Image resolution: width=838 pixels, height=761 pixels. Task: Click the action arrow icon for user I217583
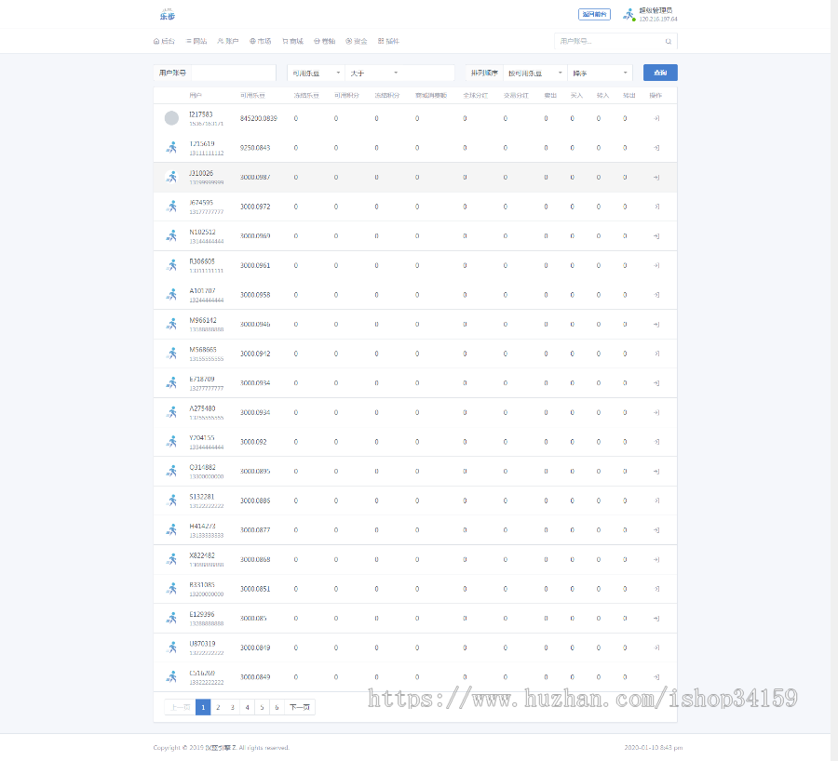pyautogui.click(x=656, y=119)
